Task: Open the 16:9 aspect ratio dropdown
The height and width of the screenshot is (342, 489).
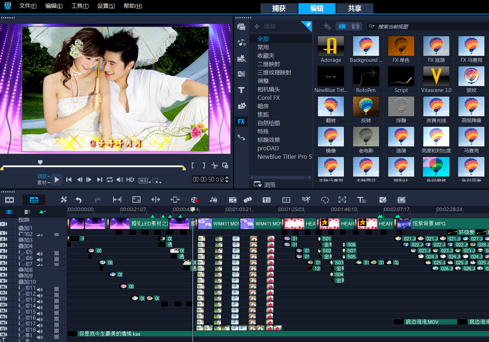Action: [x=145, y=180]
